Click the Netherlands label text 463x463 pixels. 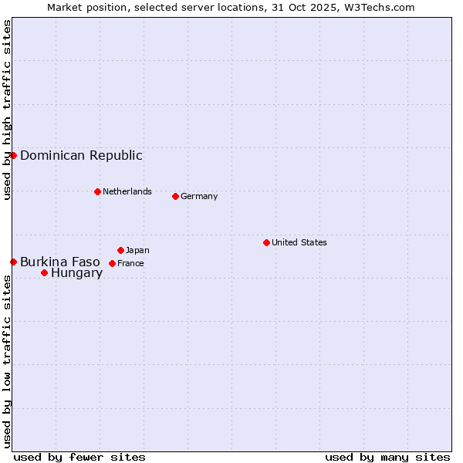pos(127,191)
